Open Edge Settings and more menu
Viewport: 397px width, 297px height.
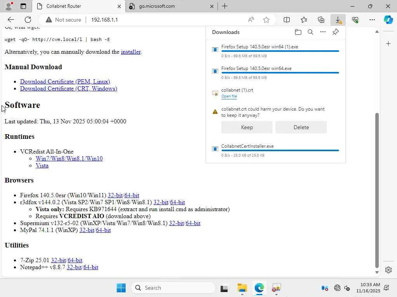(x=372, y=20)
